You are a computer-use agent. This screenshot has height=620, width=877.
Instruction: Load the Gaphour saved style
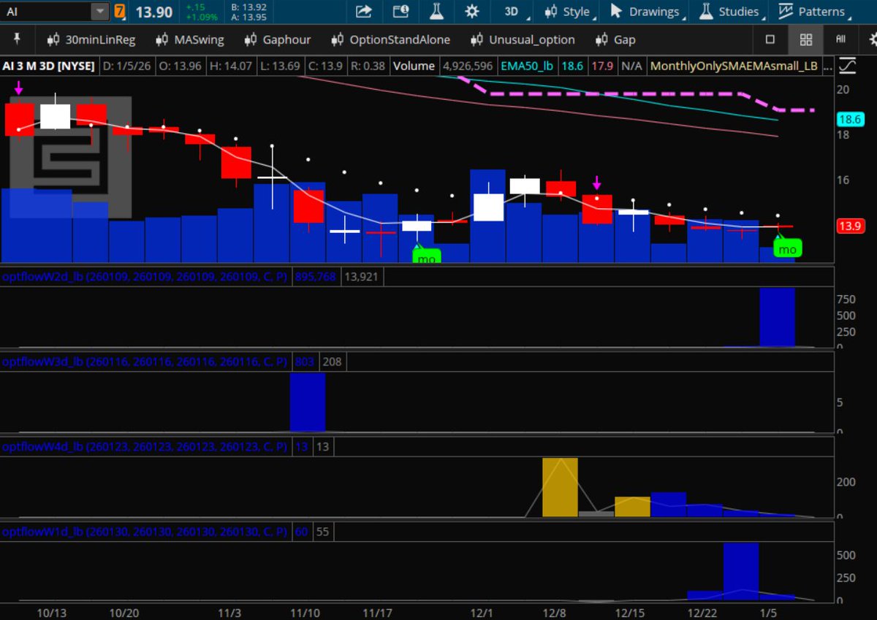277,39
